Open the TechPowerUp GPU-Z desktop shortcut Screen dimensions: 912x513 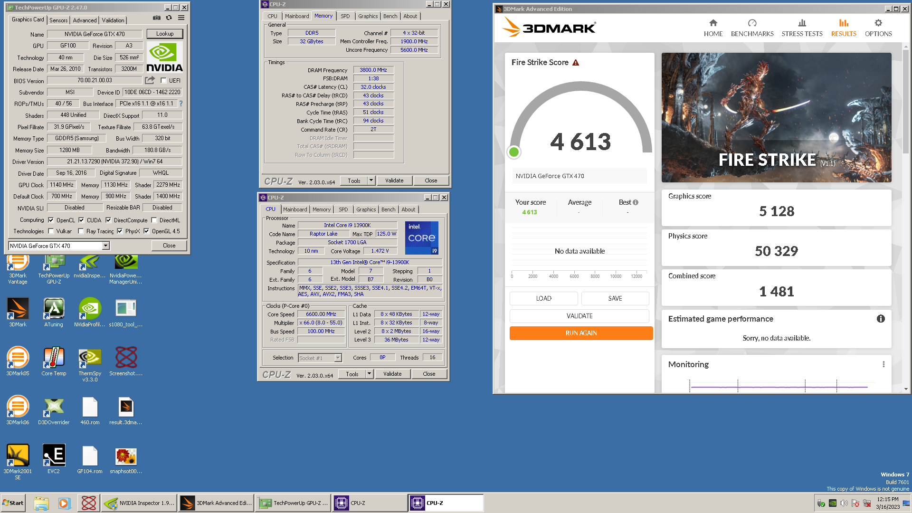(x=54, y=270)
